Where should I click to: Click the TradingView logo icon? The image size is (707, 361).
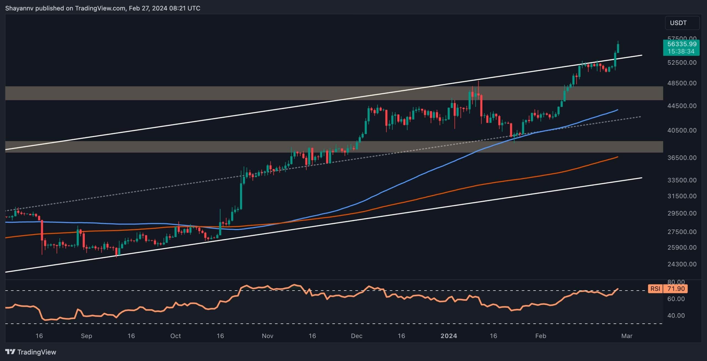10,352
